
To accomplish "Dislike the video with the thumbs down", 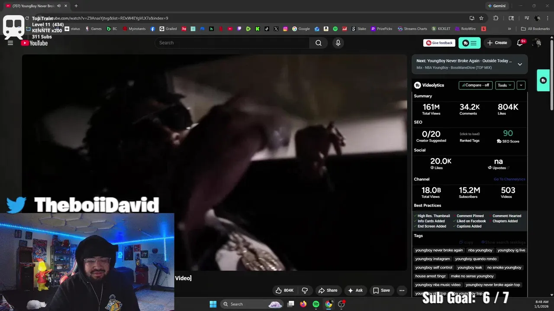I will point(305,290).
